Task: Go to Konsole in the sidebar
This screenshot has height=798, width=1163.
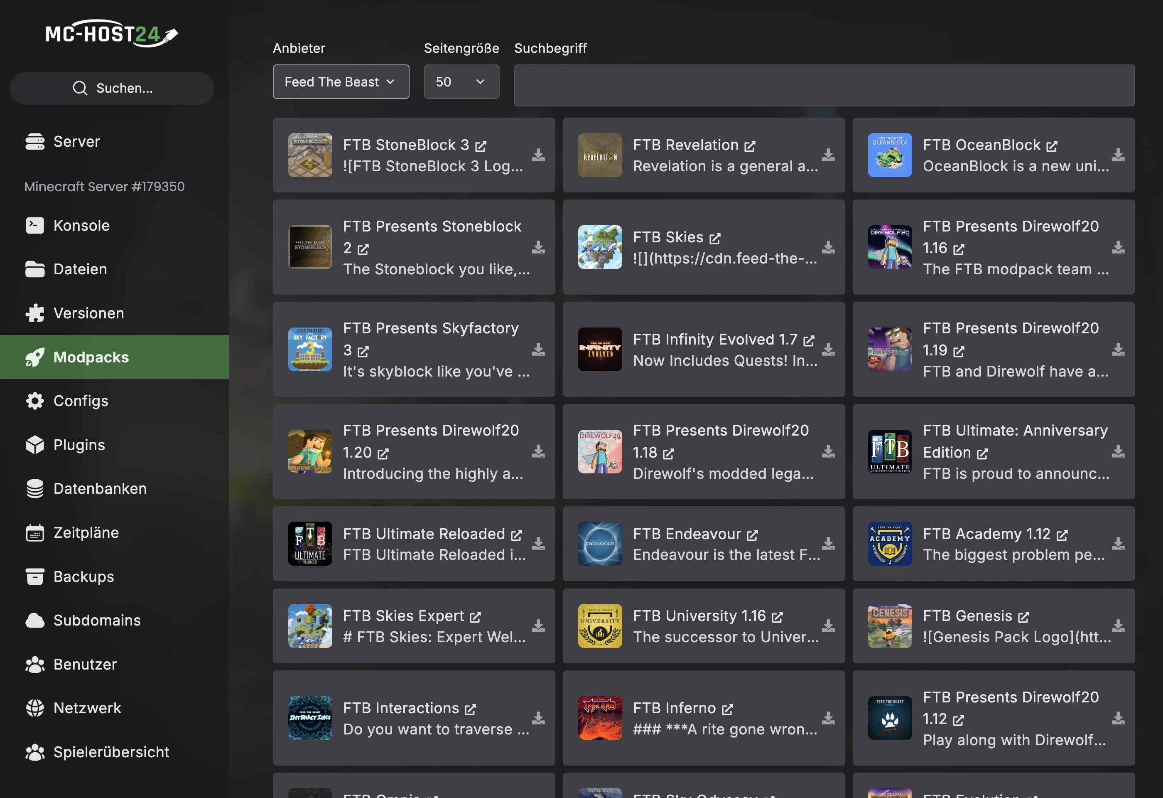Action: point(114,225)
